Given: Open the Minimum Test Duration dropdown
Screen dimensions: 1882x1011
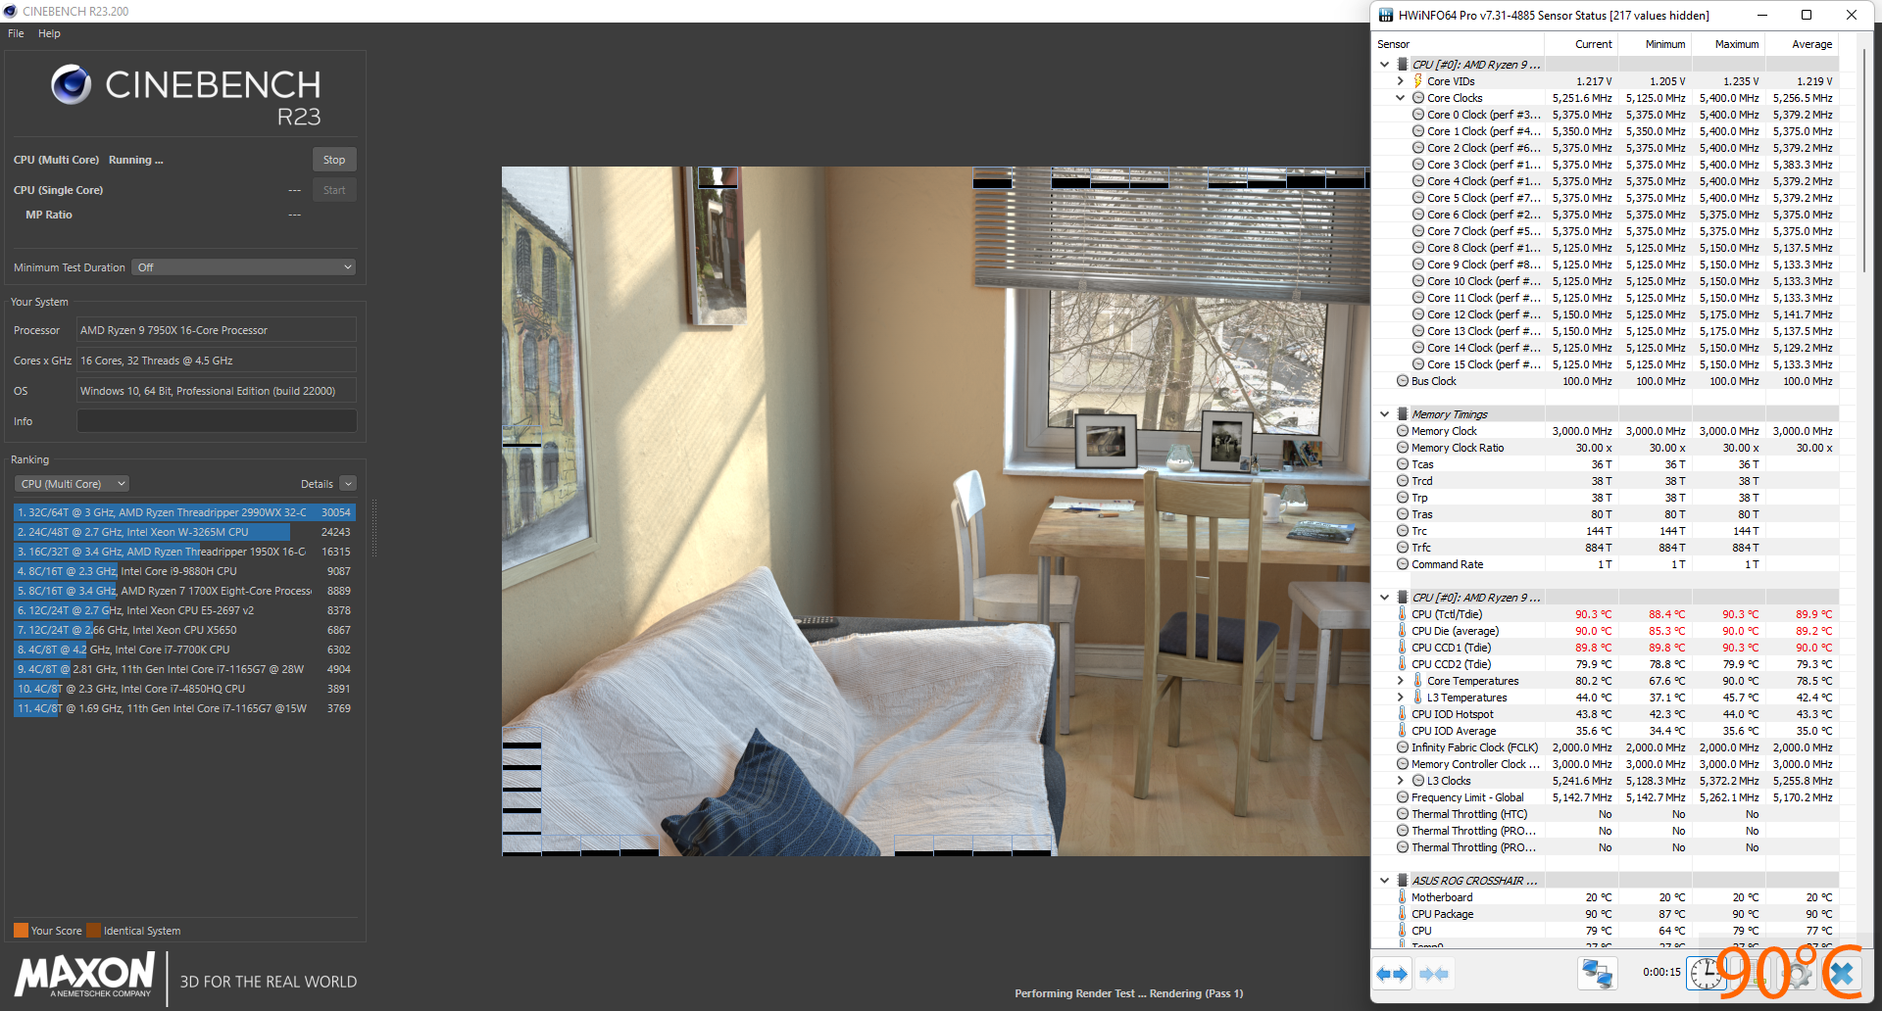Looking at the screenshot, I should pyautogui.click(x=243, y=267).
